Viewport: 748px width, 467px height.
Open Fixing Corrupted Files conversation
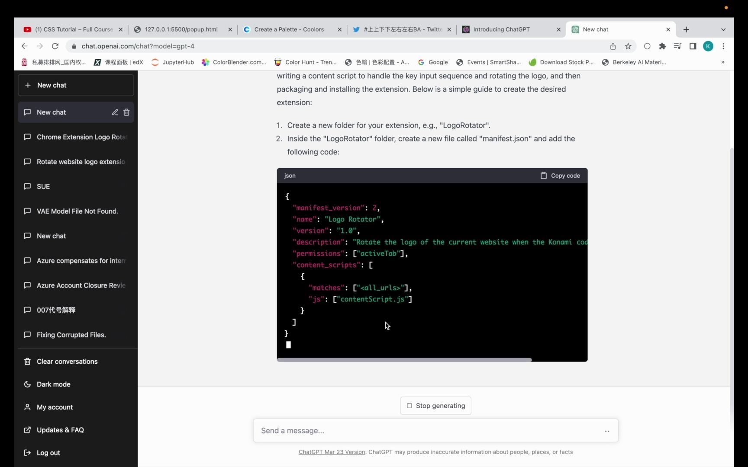click(76, 335)
